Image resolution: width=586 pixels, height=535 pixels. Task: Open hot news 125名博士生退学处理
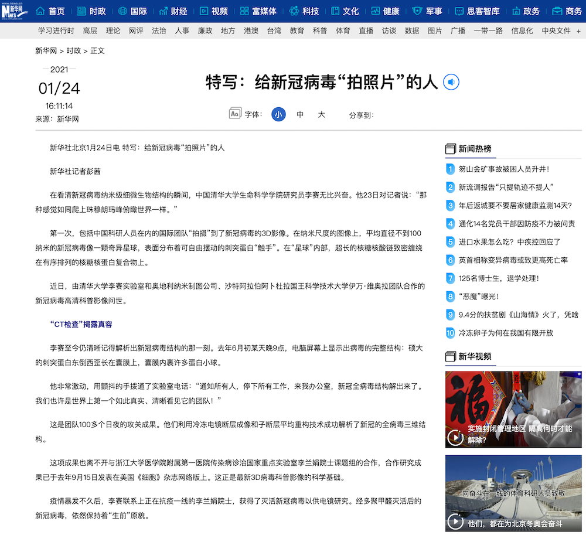tap(499, 278)
